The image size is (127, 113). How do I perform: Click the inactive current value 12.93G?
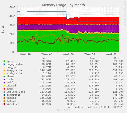click(46, 104)
